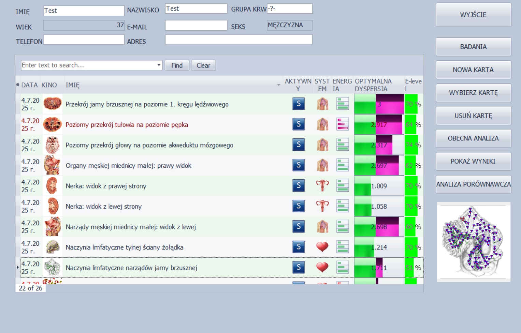Click the head cross-section thumbnail for Poziomy przekrój głowy
This screenshot has height=333, width=521.
coord(52,145)
